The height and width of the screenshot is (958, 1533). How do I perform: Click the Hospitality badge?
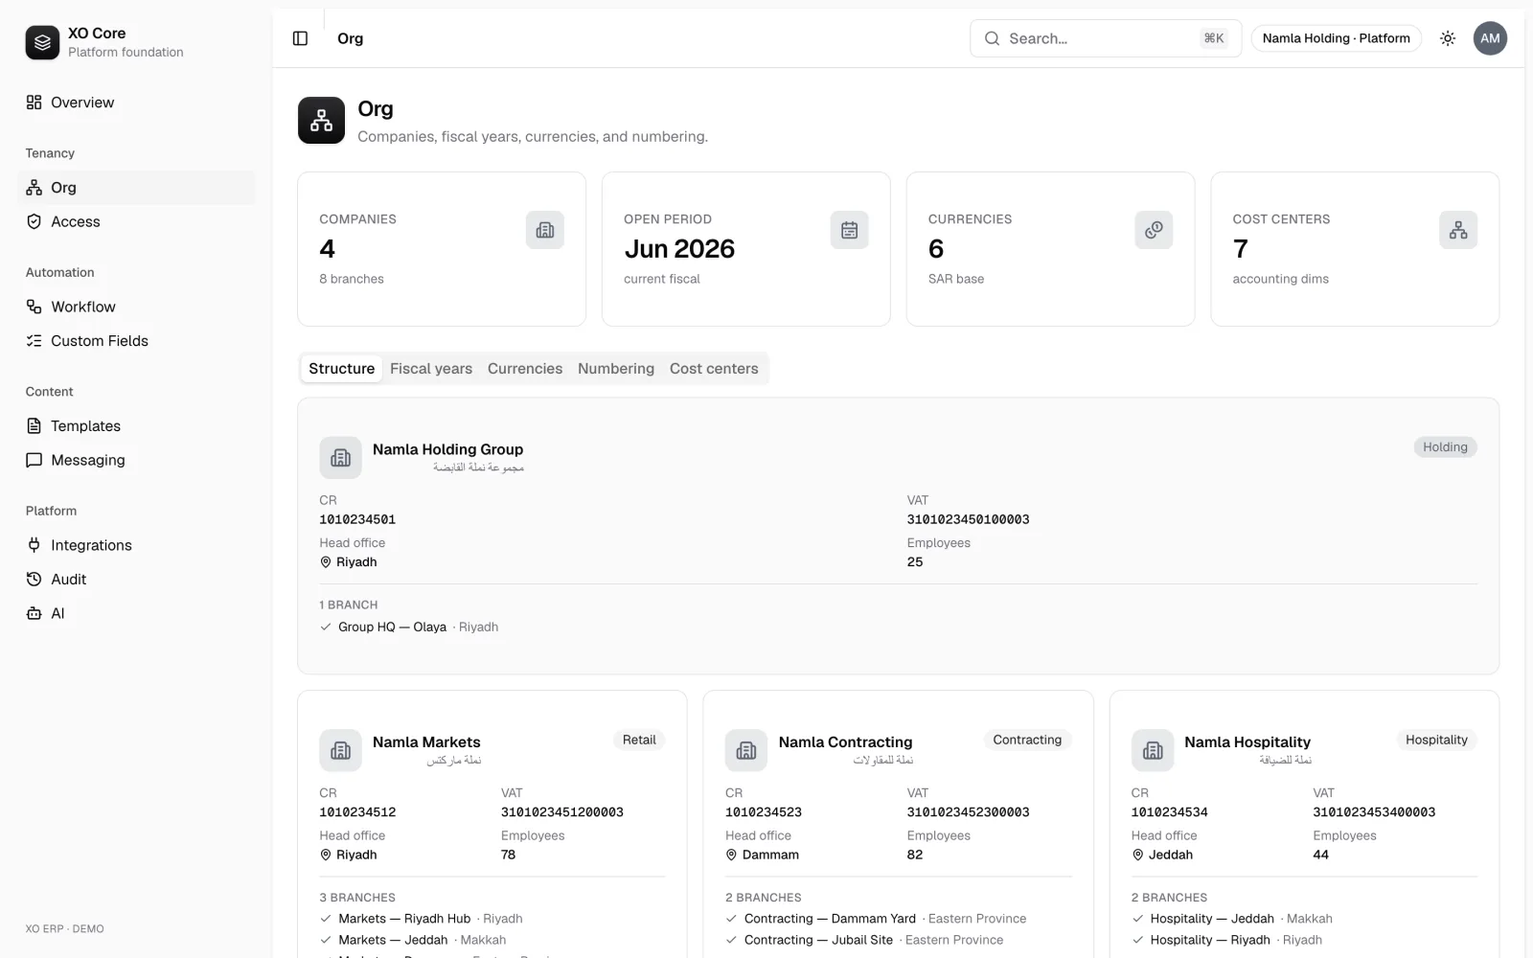click(x=1436, y=740)
